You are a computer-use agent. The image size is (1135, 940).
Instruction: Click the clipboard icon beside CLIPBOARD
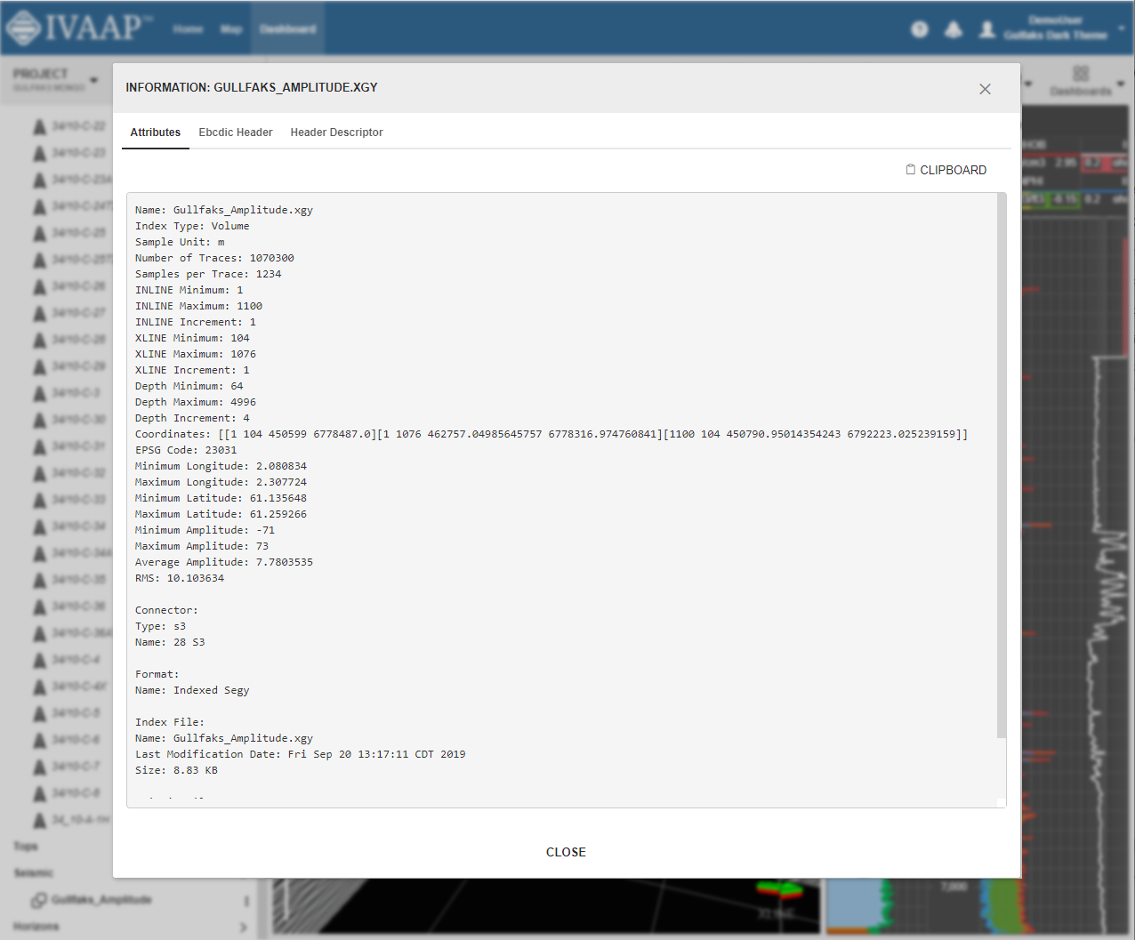pyautogui.click(x=910, y=169)
